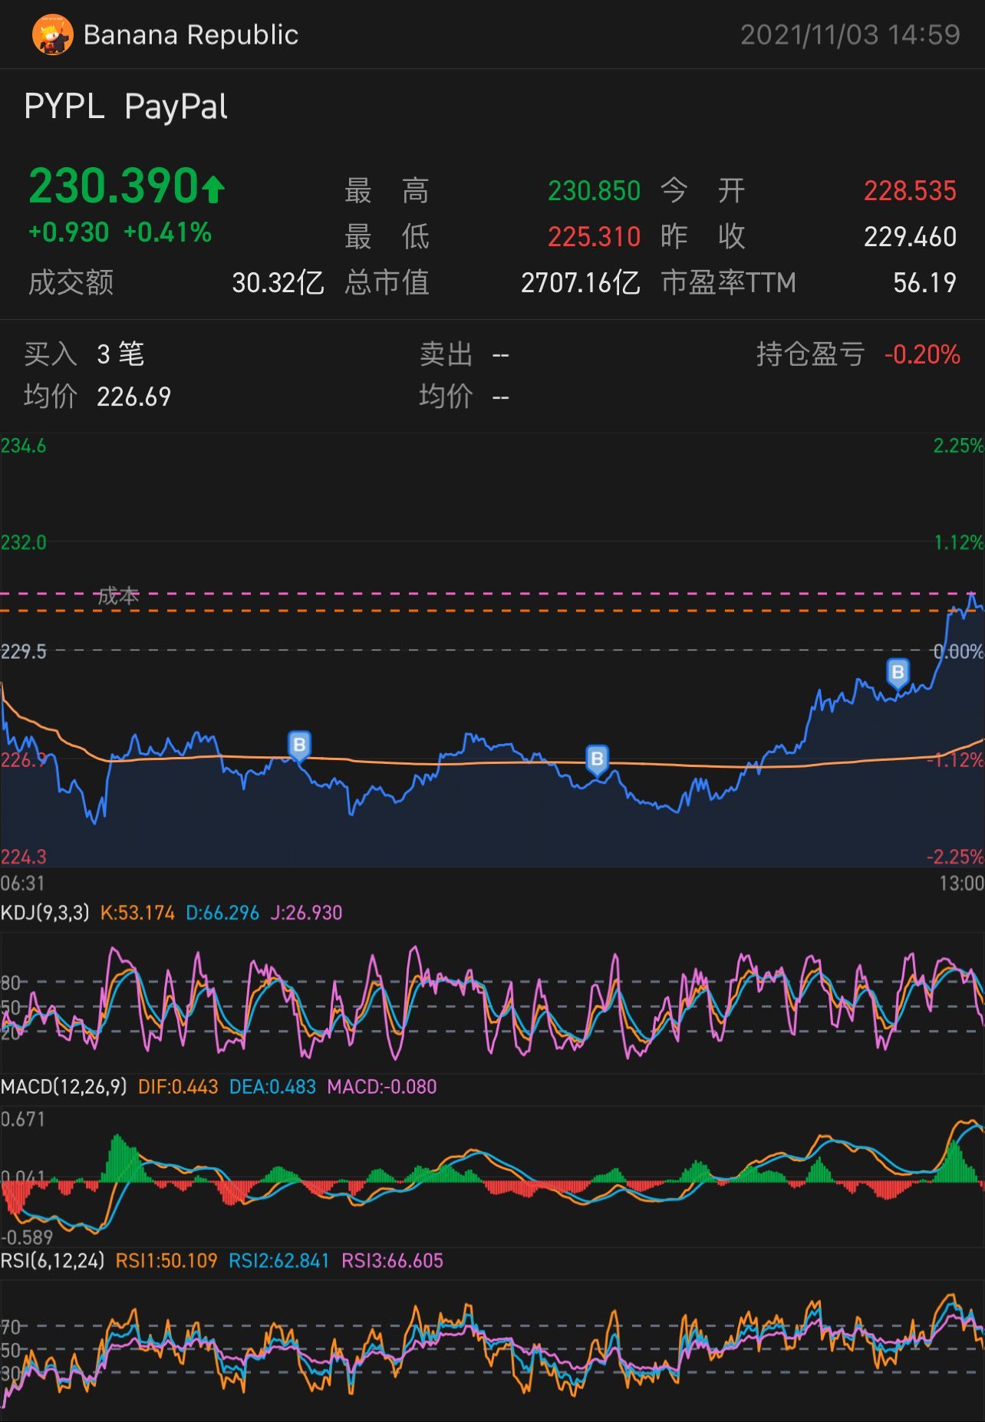This screenshot has height=1422, width=985.
Task: Click the DIF:0.443 value
Action: [x=178, y=1087]
